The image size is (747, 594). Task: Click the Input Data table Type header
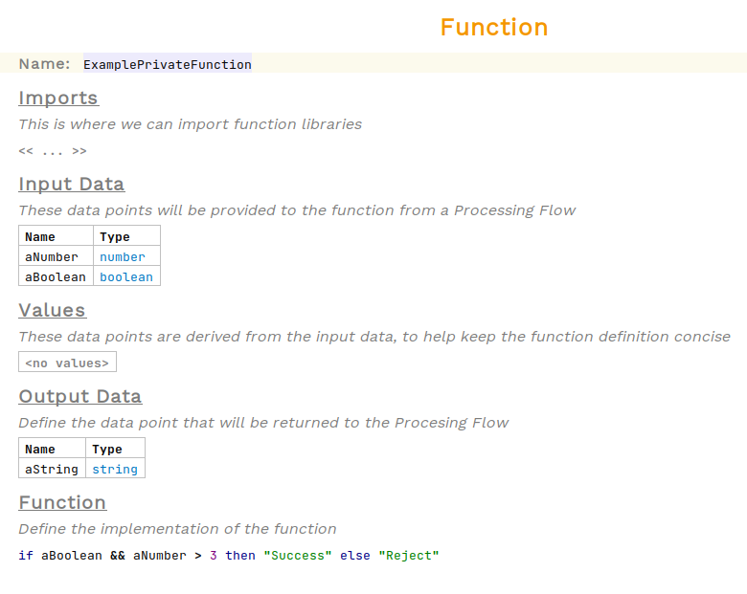coord(115,236)
